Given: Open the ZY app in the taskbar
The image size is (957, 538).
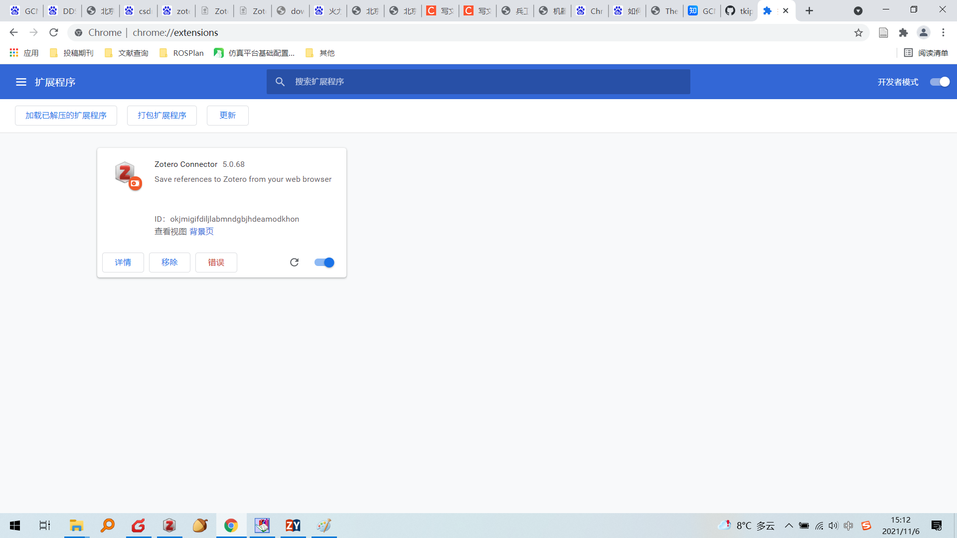Looking at the screenshot, I should [293, 526].
